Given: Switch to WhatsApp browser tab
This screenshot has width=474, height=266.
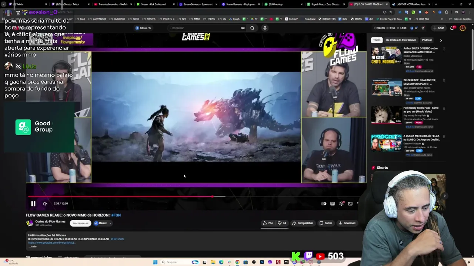Looking at the screenshot, I should coord(283,4).
